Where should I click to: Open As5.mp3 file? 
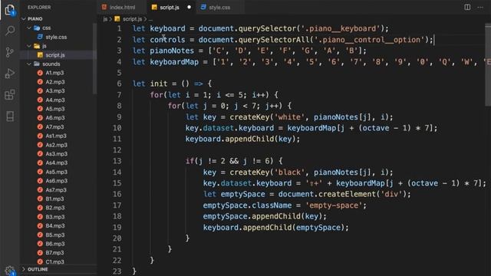[x=56, y=172]
